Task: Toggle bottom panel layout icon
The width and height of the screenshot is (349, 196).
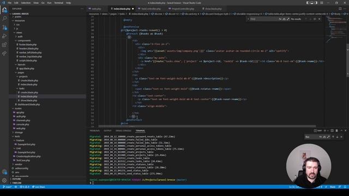Action: tap(312, 3)
